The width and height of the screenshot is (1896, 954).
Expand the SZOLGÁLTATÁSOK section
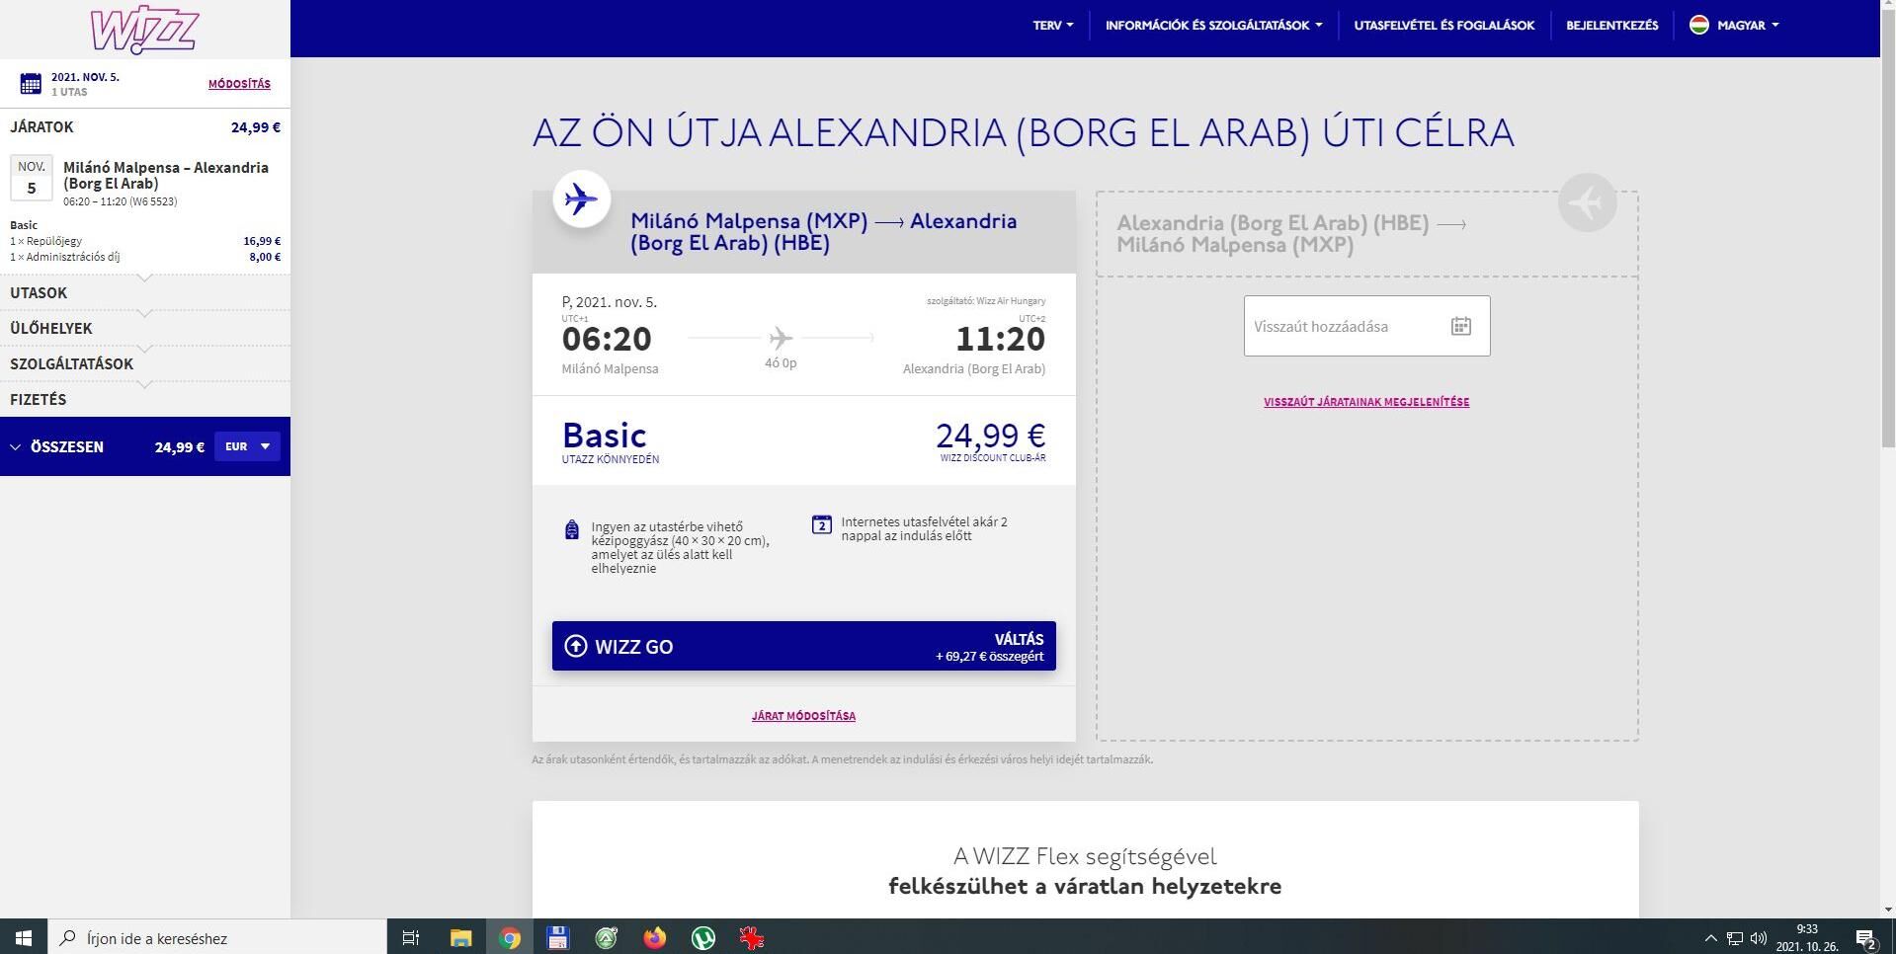[x=145, y=364]
